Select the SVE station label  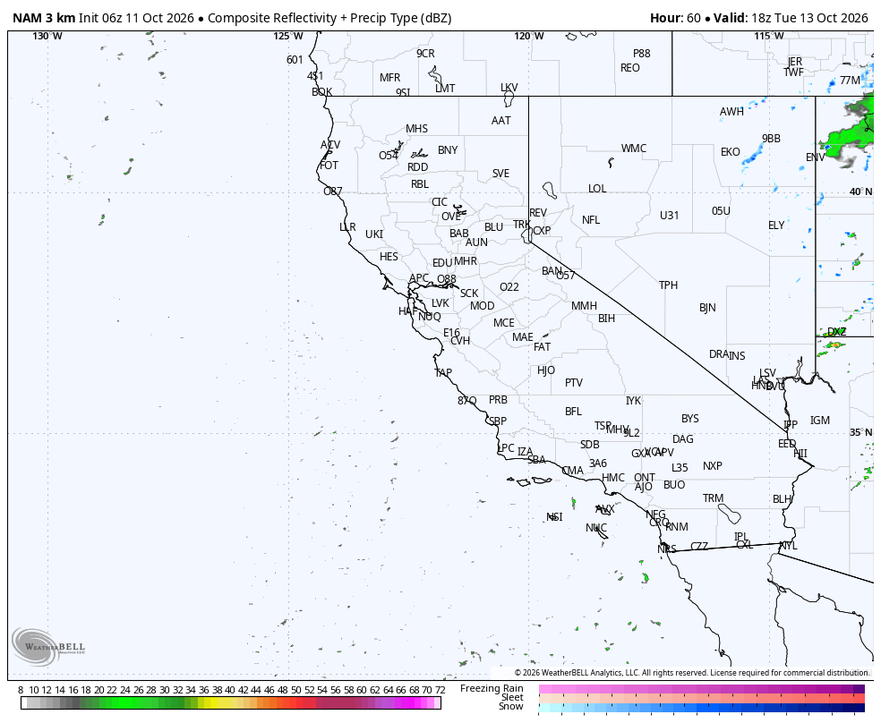pos(500,174)
